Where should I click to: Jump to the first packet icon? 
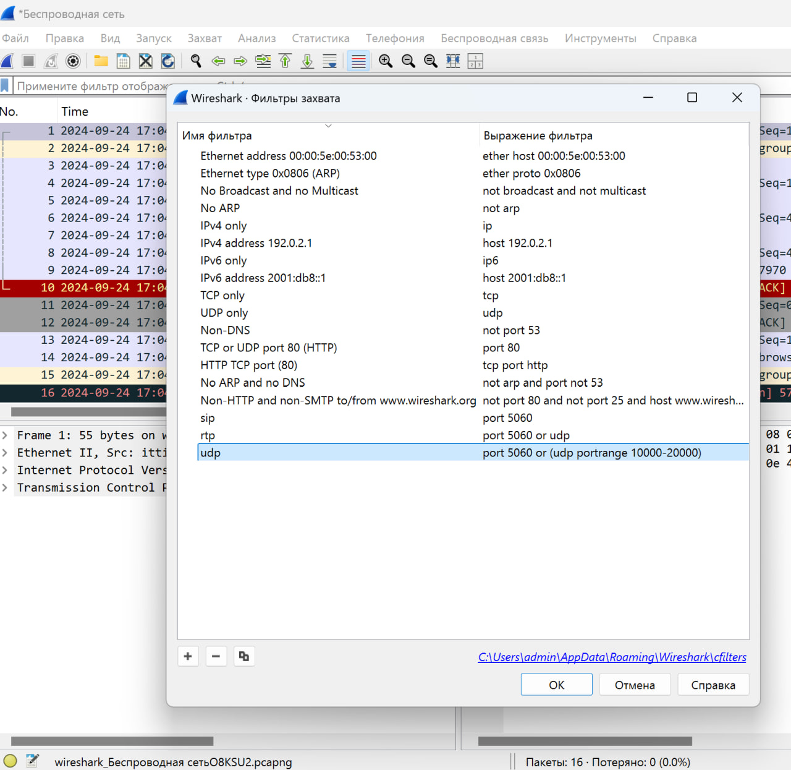[x=285, y=61]
